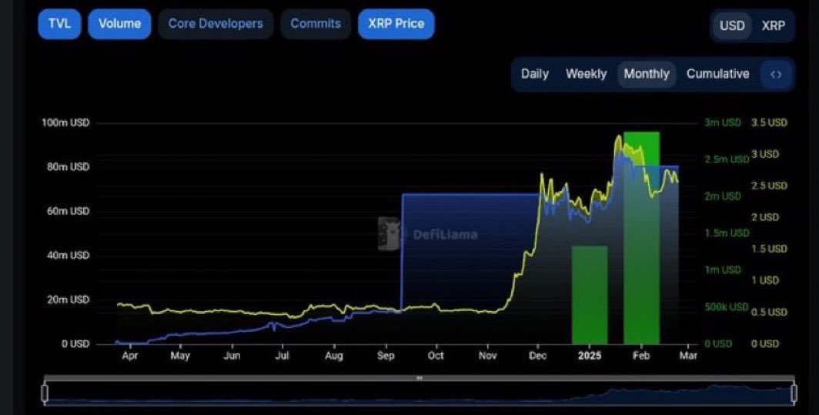Click the 80m USD axis label
Screen dimensions: 819x415
68,167
